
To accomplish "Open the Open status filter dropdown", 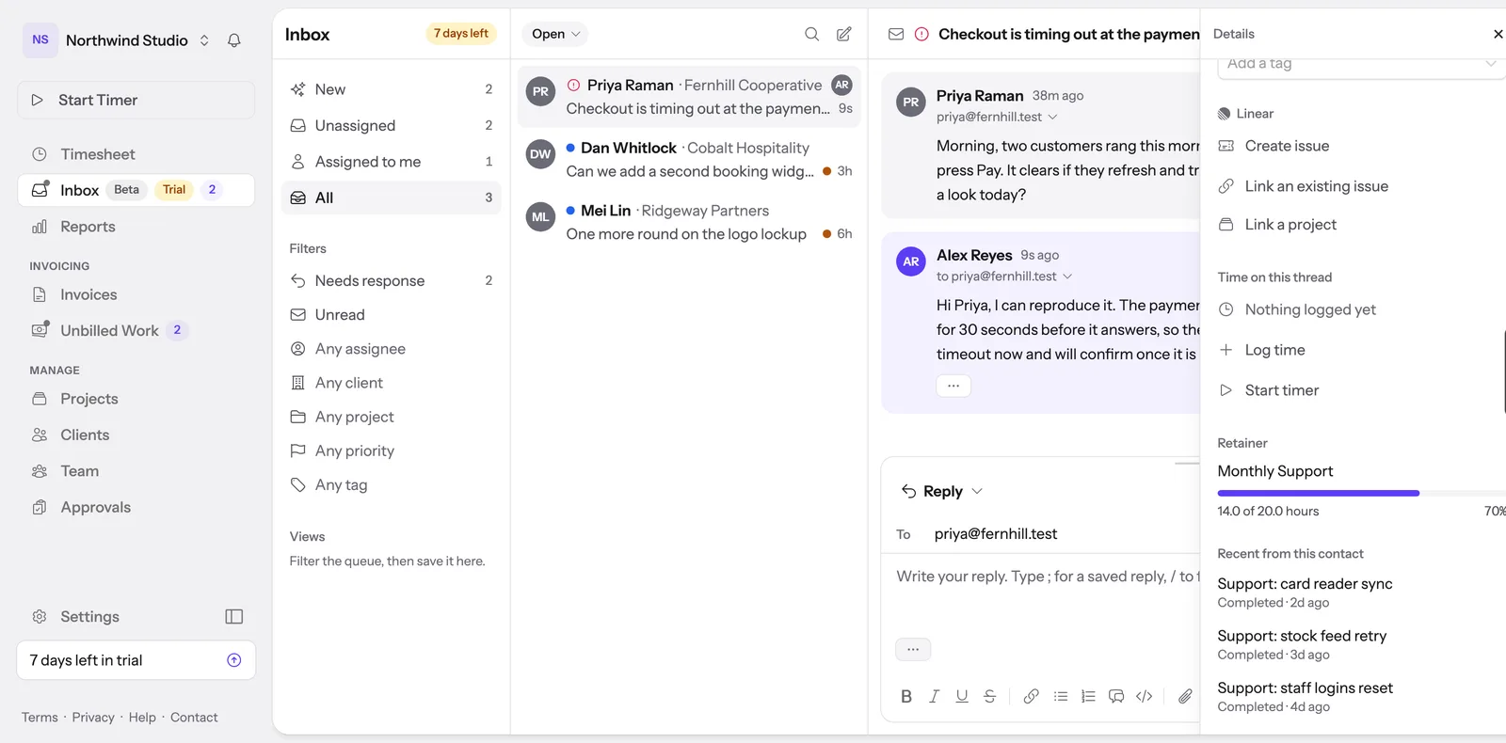I will (x=555, y=34).
